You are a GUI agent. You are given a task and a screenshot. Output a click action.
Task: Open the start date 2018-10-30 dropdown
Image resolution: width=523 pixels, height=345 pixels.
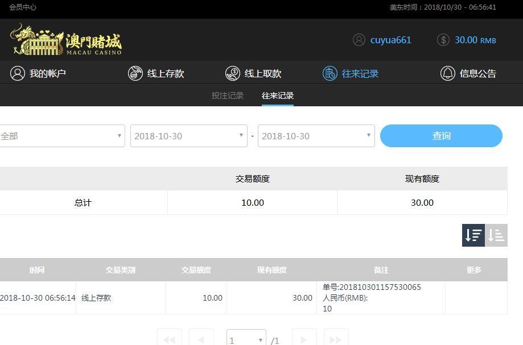[x=189, y=136]
